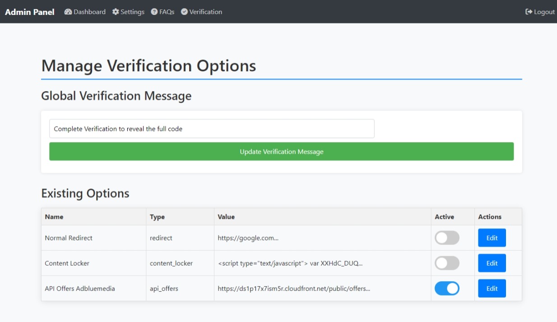Disable the API Offers Adbluemedia toggle
Viewport: 557px width, 322px height.
(447, 289)
